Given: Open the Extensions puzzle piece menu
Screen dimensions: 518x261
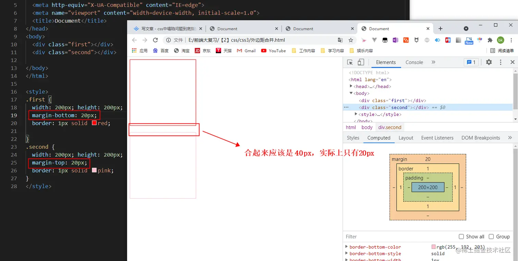Looking at the screenshot, I should click(490, 40).
